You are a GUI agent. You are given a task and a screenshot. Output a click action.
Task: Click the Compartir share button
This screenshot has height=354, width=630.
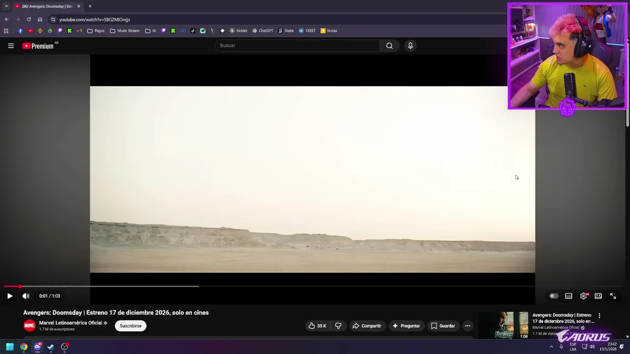click(367, 326)
